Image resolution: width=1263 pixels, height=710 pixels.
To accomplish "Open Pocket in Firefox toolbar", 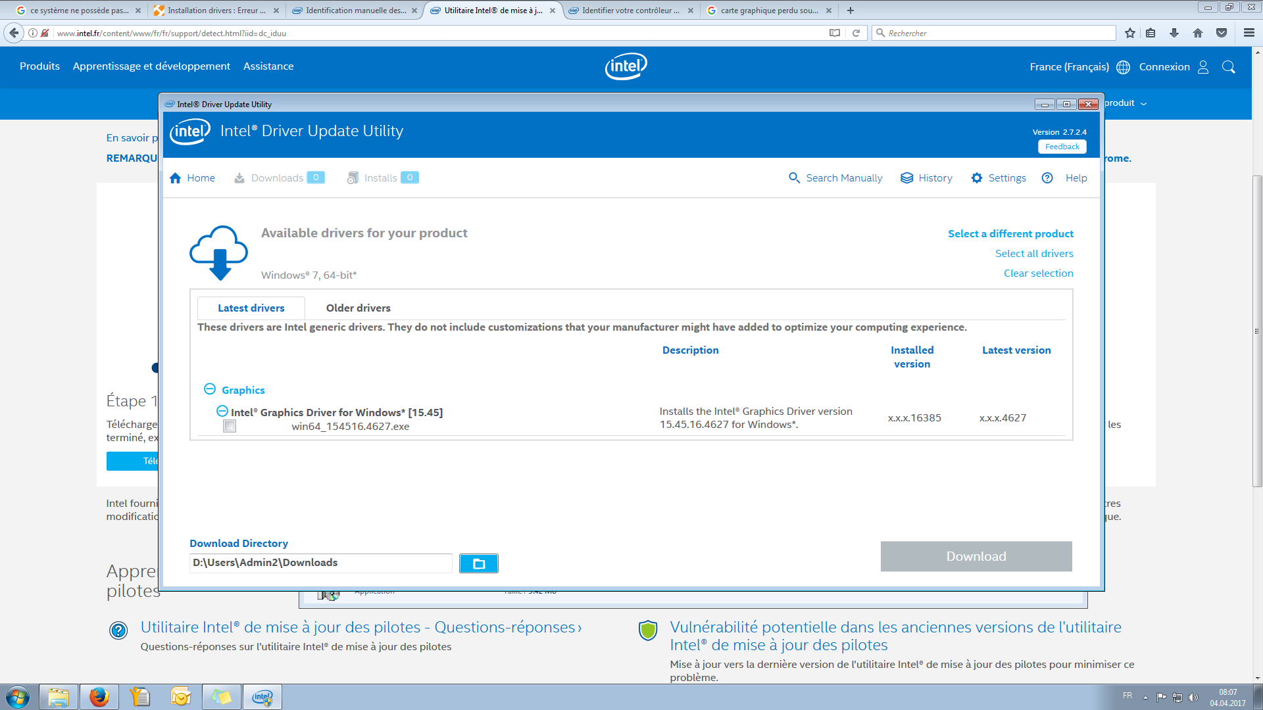I will (1222, 33).
